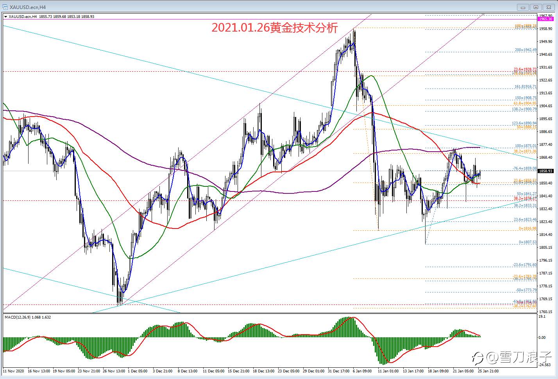Select the Fibonacci label 138.2=1900.79
The image size is (558, 379).
click(x=524, y=109)
